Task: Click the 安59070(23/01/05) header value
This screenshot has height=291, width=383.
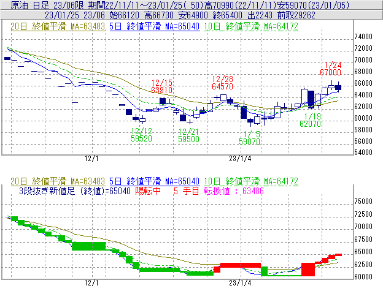Action: pos(314,5)
